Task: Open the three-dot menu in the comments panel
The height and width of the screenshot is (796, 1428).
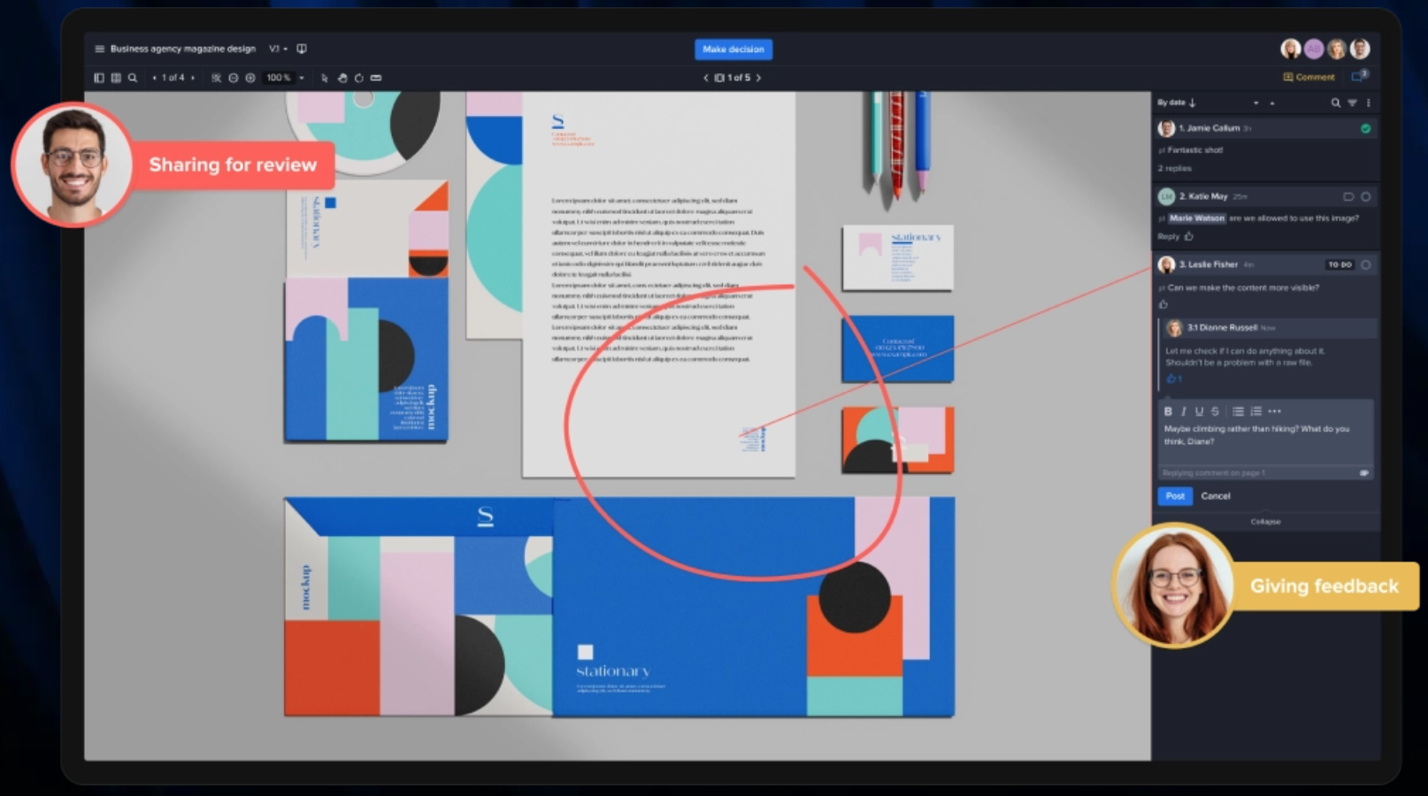Action: pyautogui.click(x=1369, y=103)
